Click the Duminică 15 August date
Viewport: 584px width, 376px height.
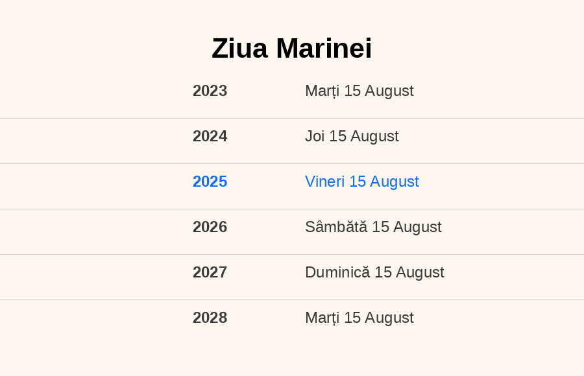pos(374,272)
